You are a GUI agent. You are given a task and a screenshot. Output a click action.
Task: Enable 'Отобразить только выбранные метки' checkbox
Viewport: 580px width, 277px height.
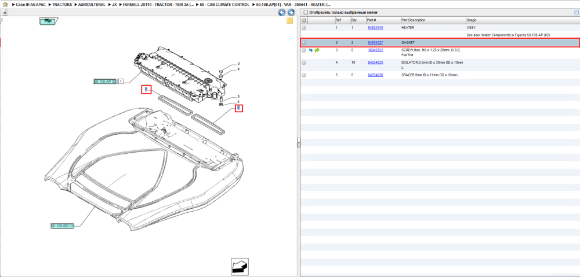click(306, 13)
